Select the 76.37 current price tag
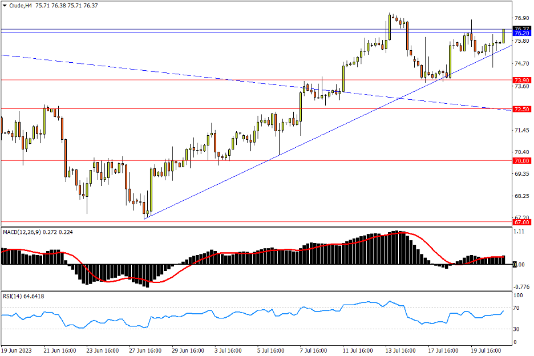534x356 pixels. [522, 29]
